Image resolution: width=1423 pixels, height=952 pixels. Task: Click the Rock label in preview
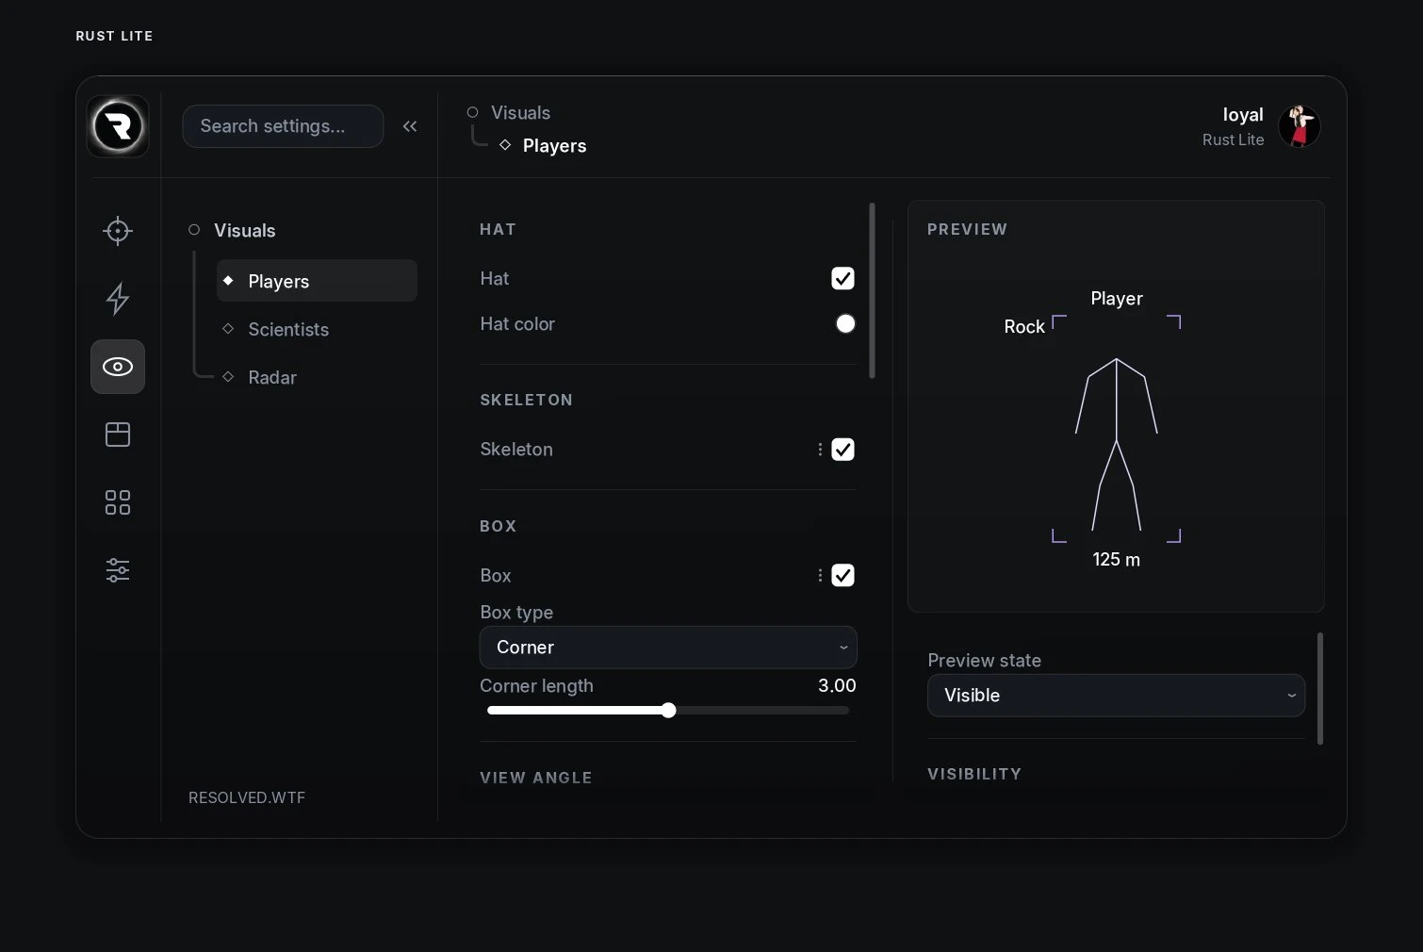tap(1024, 326)
